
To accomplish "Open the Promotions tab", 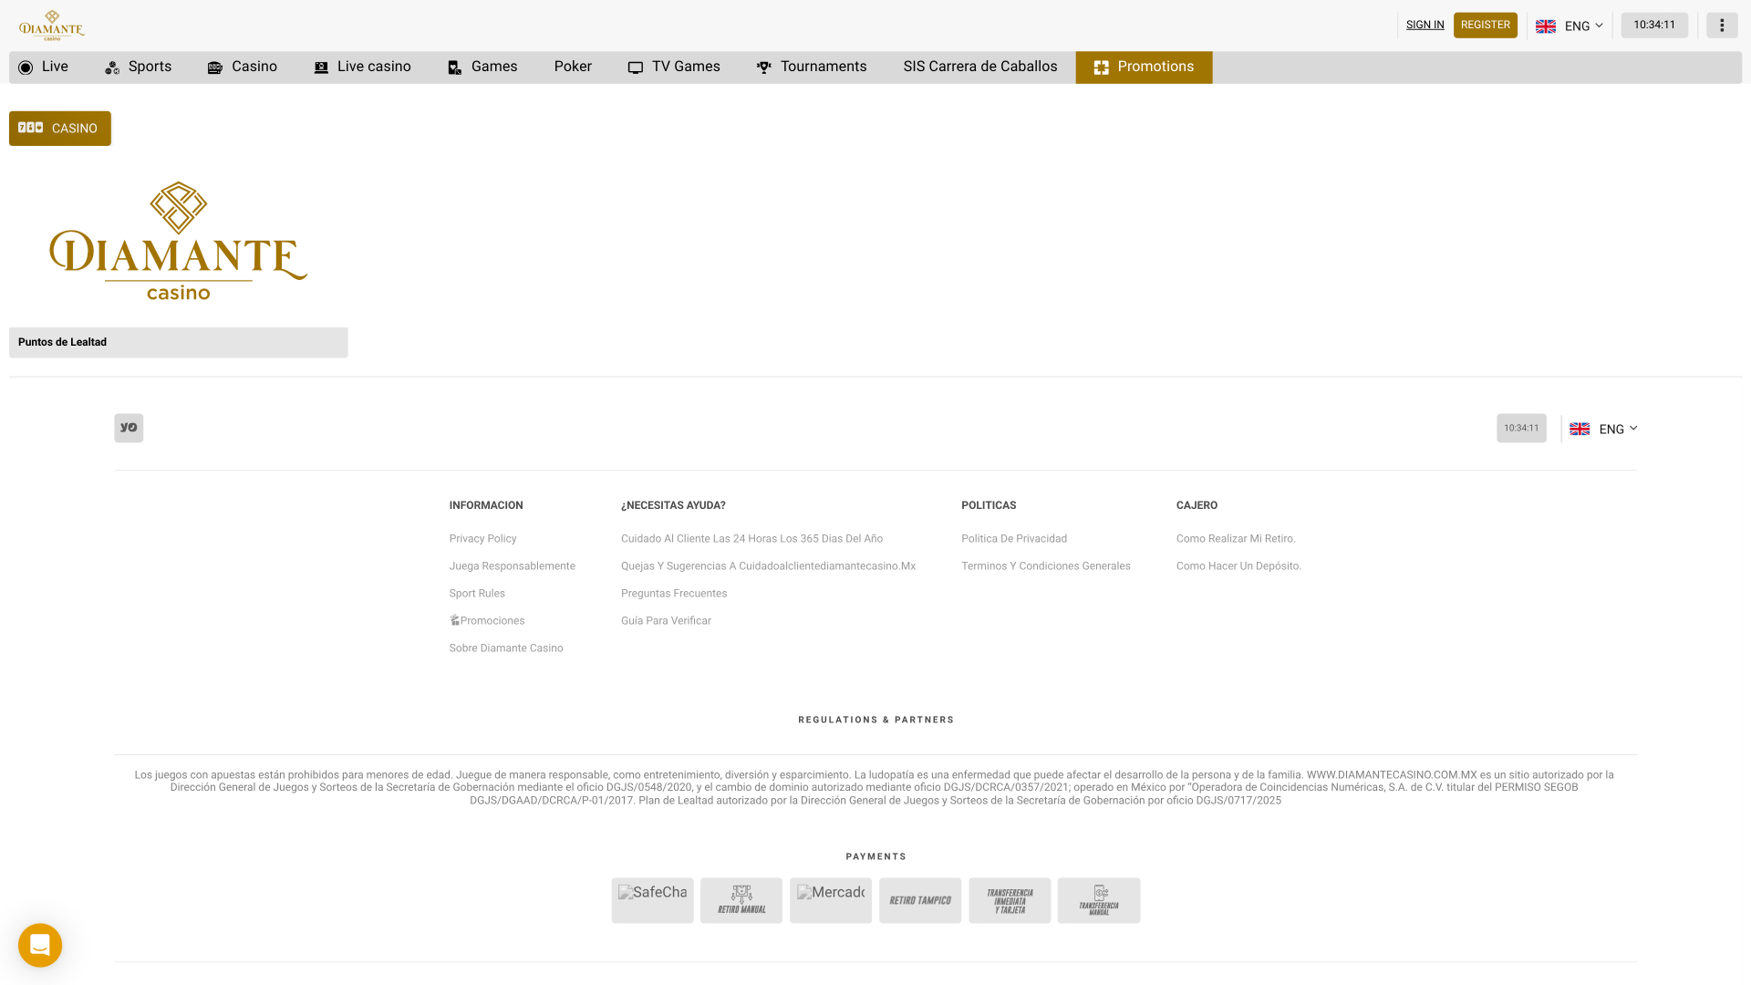I will 1144,67.
